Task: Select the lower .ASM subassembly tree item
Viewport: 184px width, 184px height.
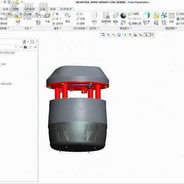Action: 6,84
